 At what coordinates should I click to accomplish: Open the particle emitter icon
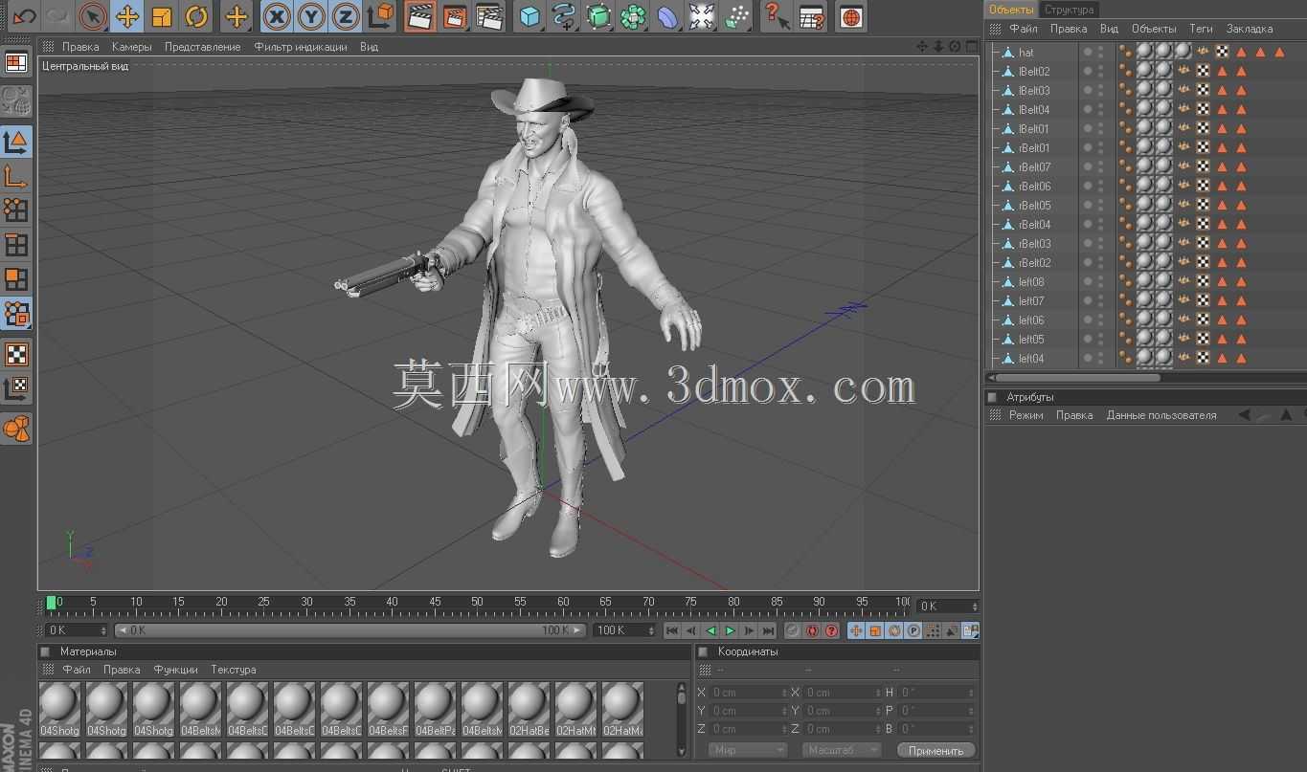pos(736,16)
